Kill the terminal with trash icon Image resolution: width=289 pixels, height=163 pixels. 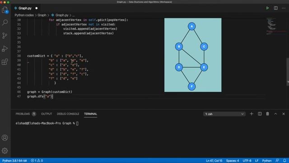pos(267,114)
